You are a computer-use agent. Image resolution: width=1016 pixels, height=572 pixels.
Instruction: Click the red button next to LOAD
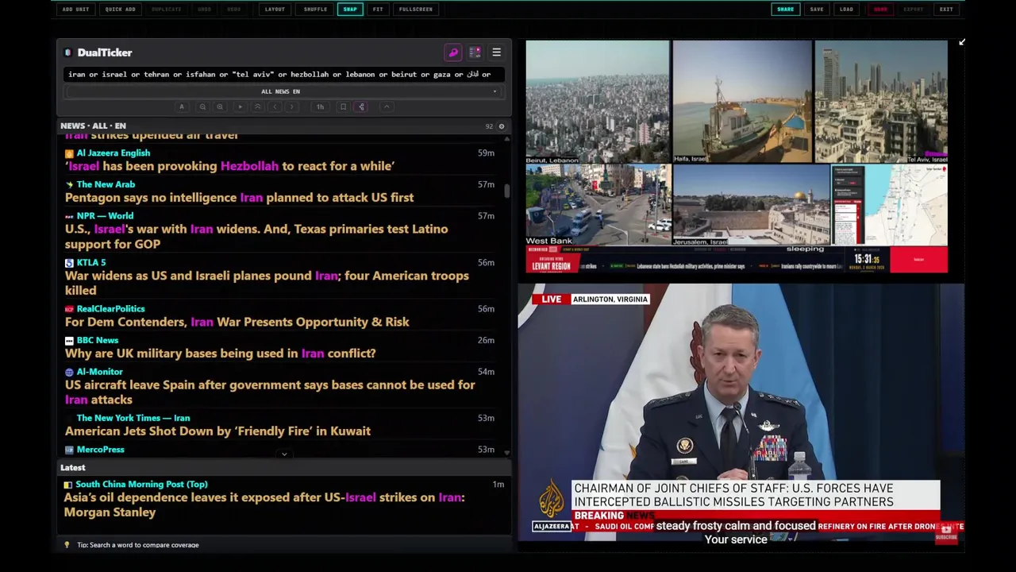point(880,10)
